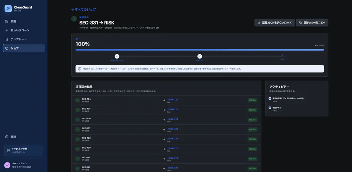This screenshot has height=172, width=352.
Task: Click the CloneGuard shield logo
Action: [8, 8]
